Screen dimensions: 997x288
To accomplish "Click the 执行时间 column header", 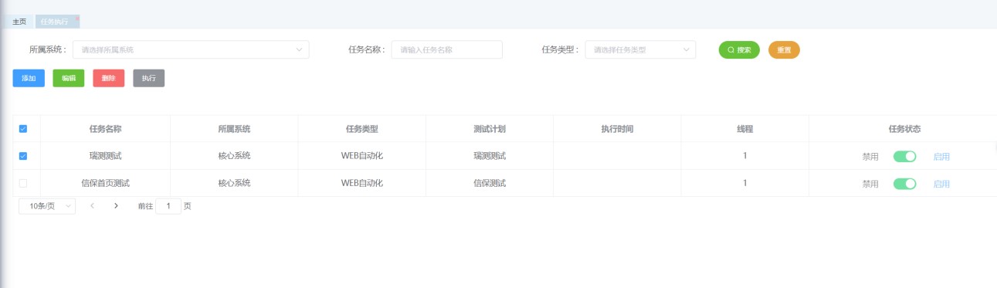I will click(x=617, y=129).
